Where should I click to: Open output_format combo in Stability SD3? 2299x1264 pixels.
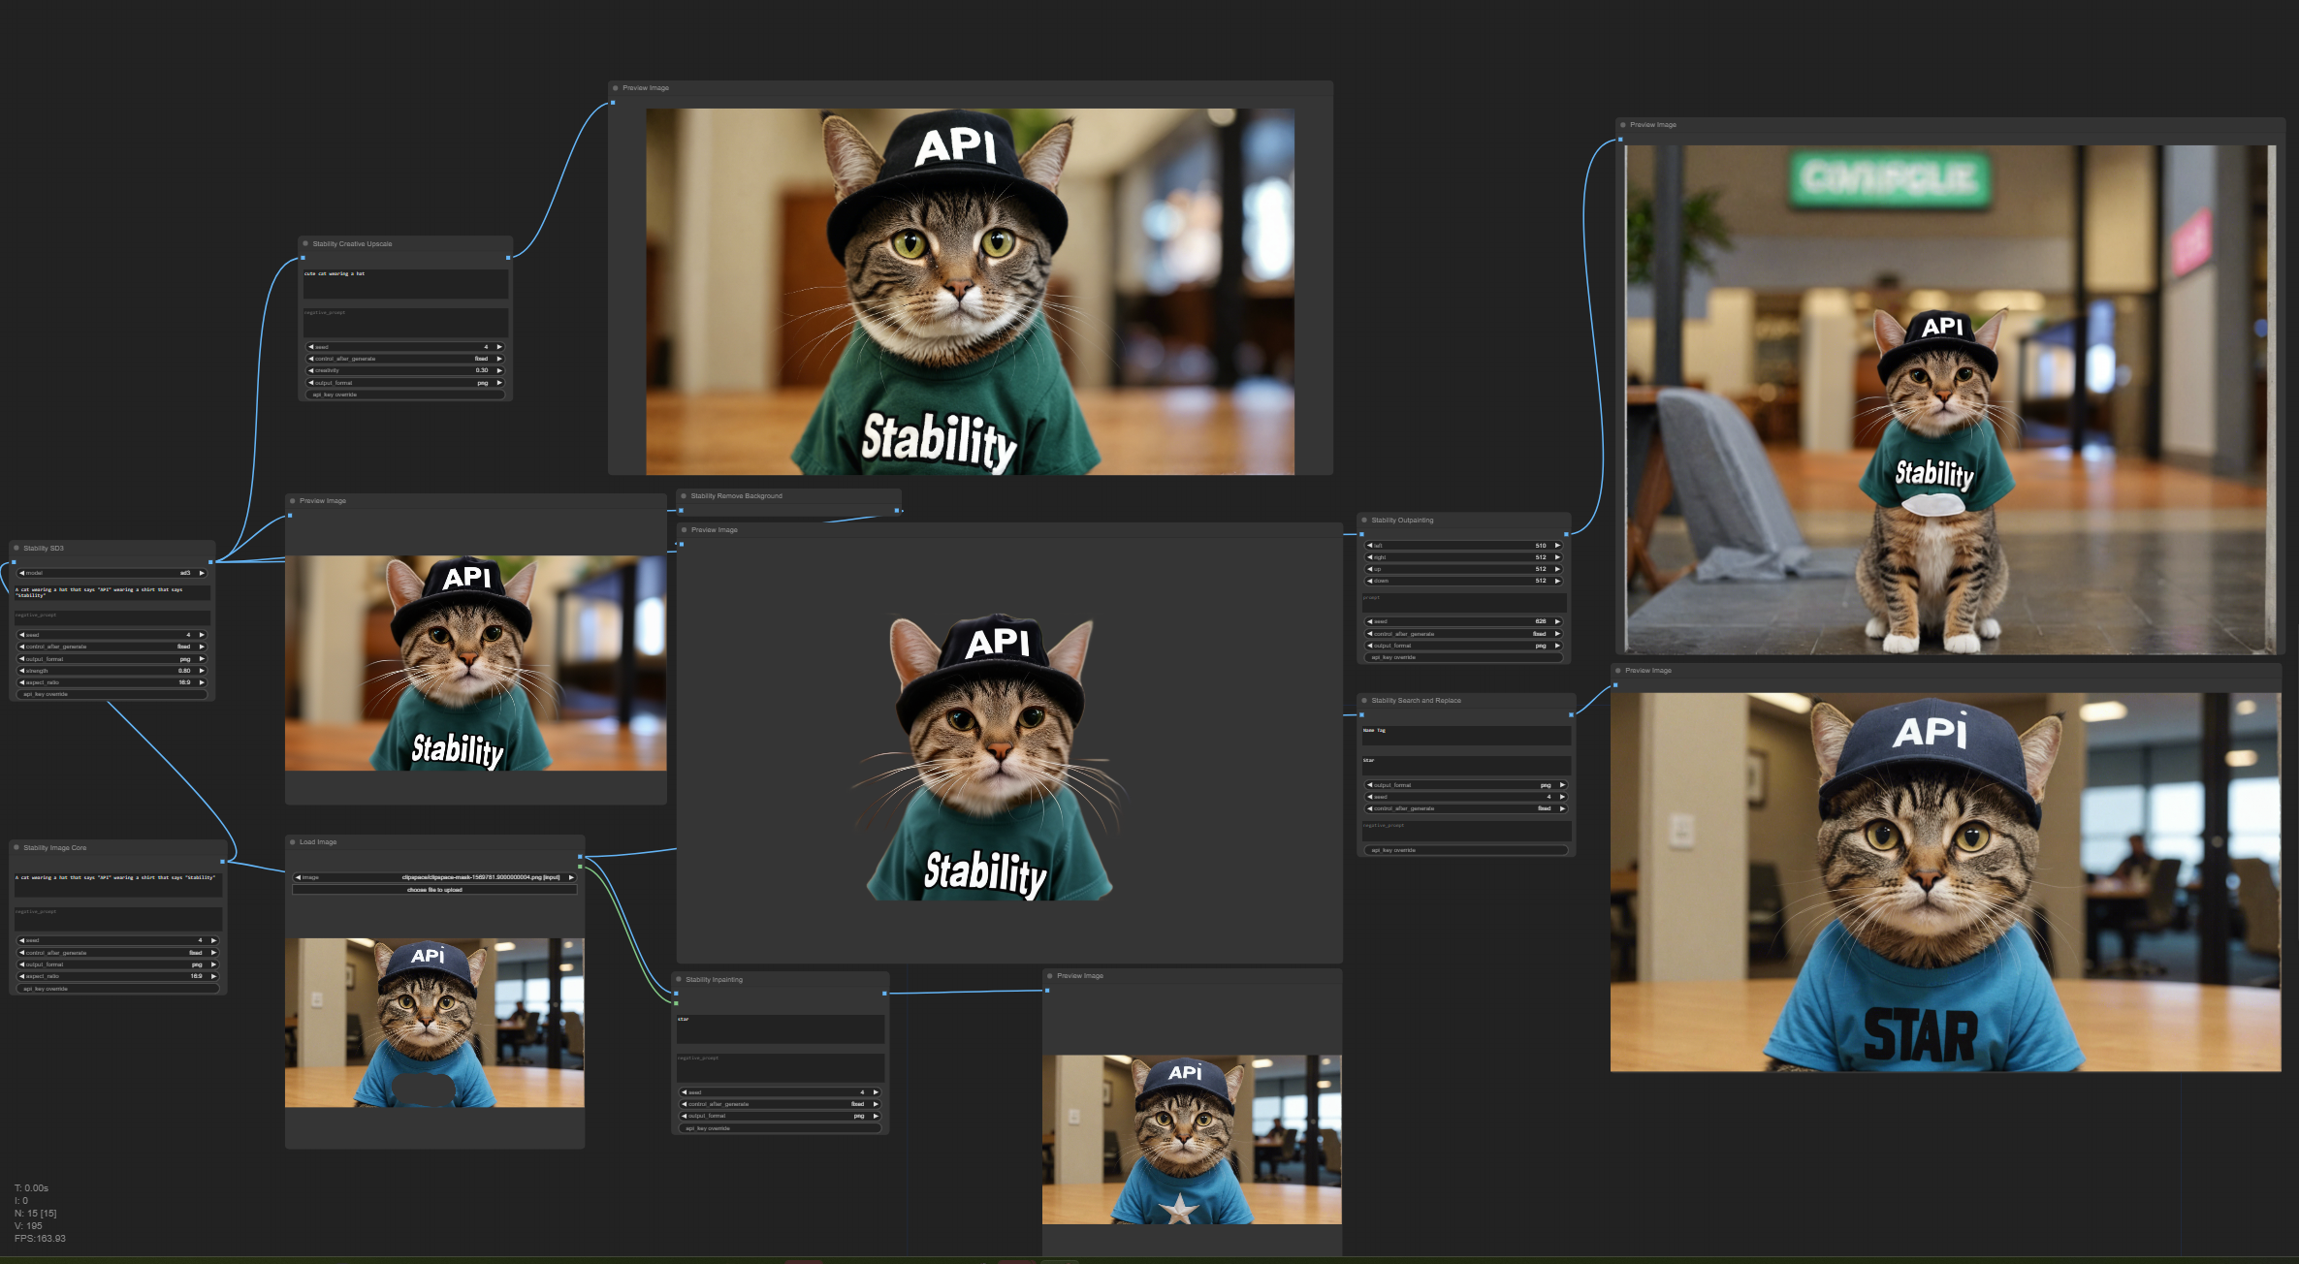(x=112, y=659)
